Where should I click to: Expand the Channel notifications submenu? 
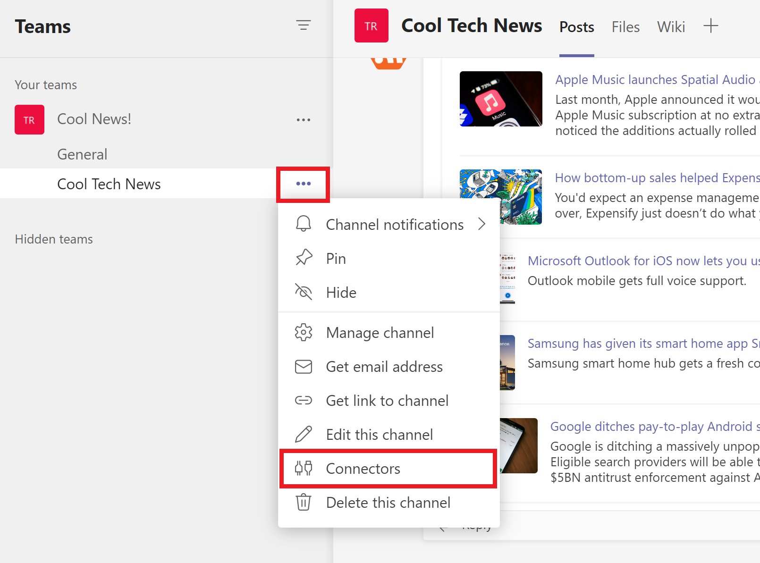pyautogui.click(x=482, y=224)
